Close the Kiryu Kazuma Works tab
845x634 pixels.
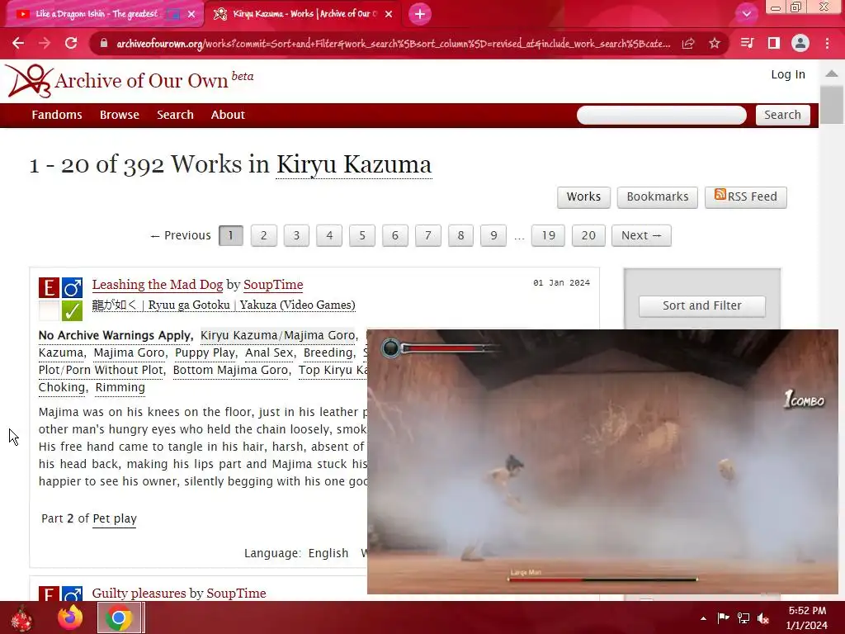[389, 14]
